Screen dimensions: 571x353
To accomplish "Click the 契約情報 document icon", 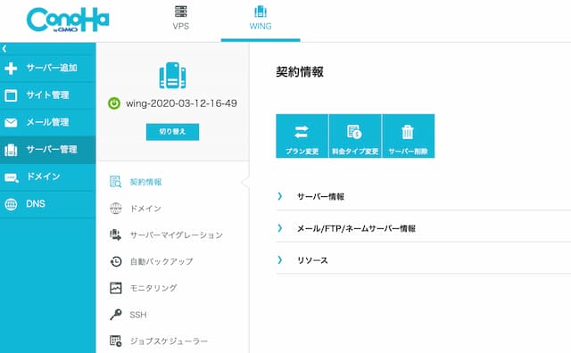I will click(x=115, y=182).
